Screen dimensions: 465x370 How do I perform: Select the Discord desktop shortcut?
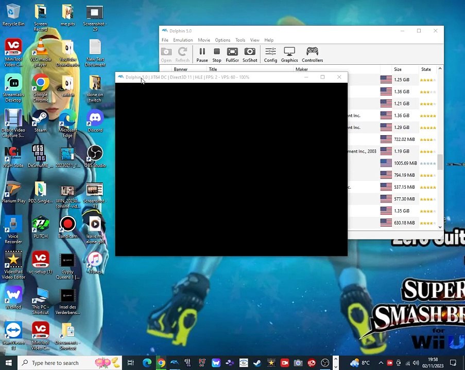tap(95, 121)
